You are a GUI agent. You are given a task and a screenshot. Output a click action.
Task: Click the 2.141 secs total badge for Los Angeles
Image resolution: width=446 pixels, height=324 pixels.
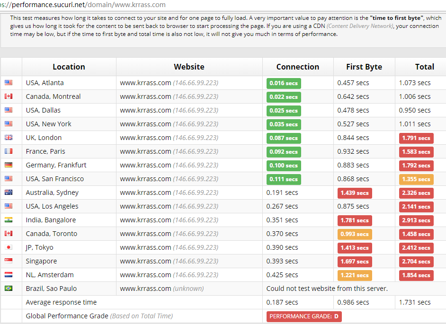416,207
